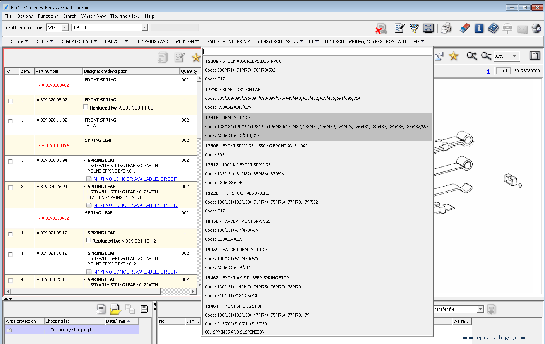The height and width of the screenshot is (344, 545).
Task: Open the blue information icon
Action: tap(479, 28)
